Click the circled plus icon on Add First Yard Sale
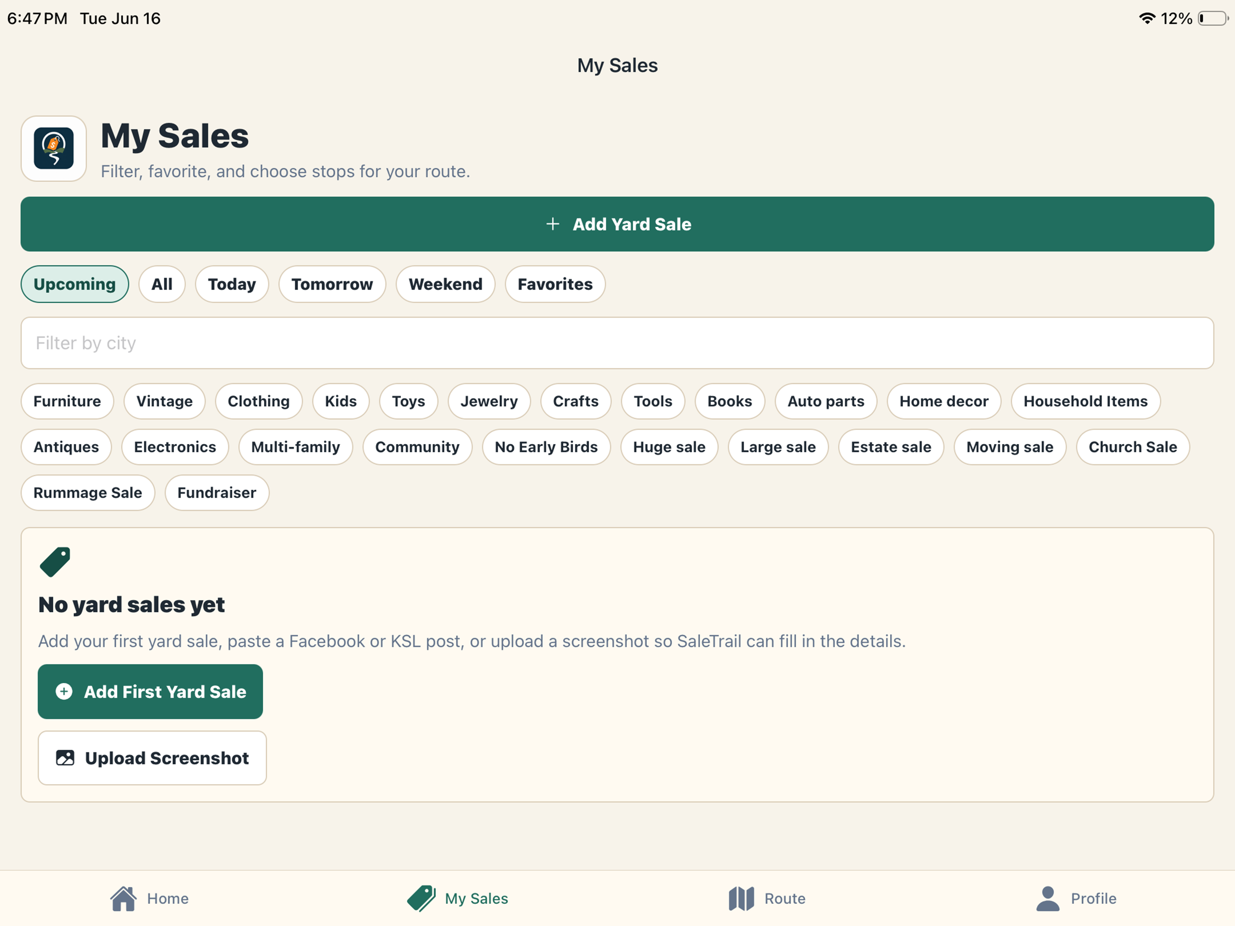The image size is (1235, 926). 64,691
